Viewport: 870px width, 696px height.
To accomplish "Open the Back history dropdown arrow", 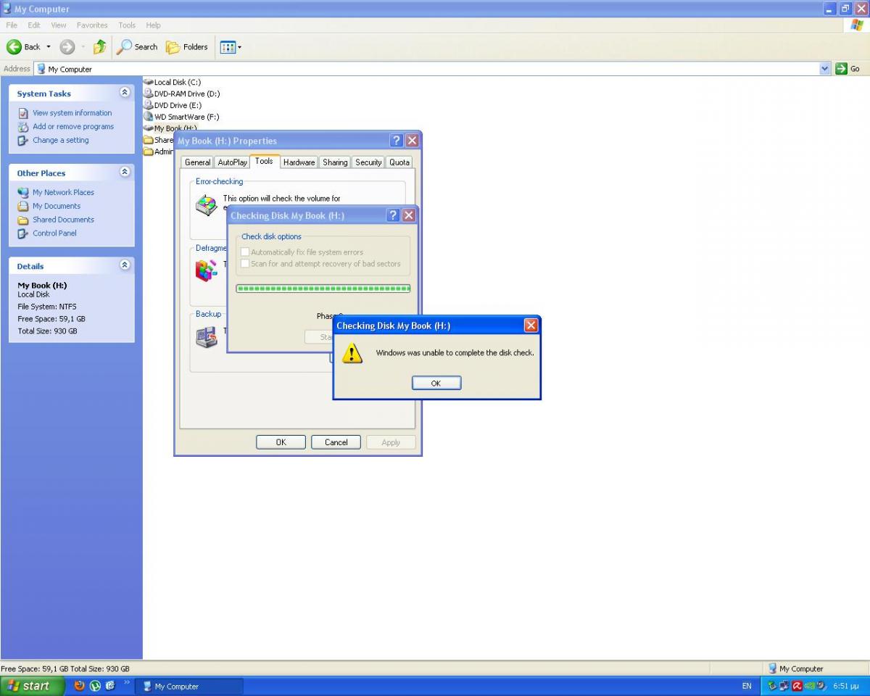I will [49, 47].
